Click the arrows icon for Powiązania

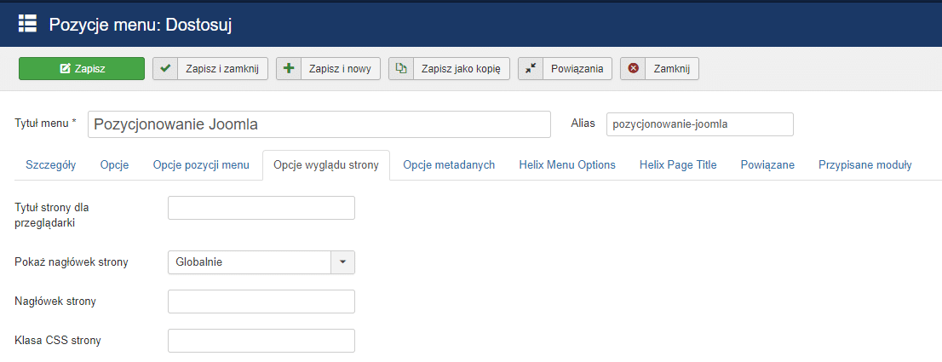click(531, 68)
